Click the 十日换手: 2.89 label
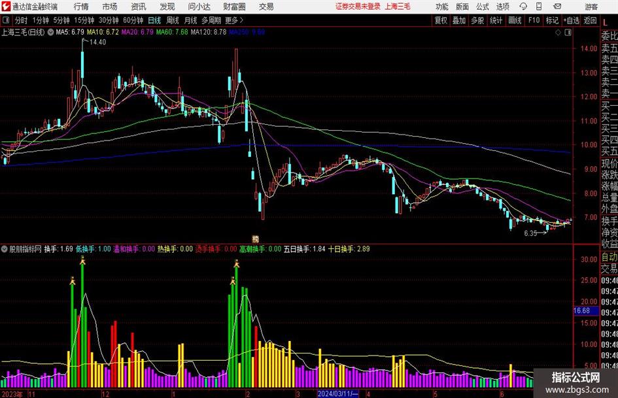This screenshot has width=618, height=398. (x=349, y=249)
